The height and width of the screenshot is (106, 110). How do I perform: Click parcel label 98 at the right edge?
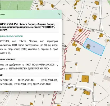pyautogui.click(x=107, y=14)
